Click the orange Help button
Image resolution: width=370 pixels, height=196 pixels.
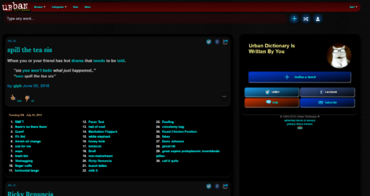[x=272, y=103]
